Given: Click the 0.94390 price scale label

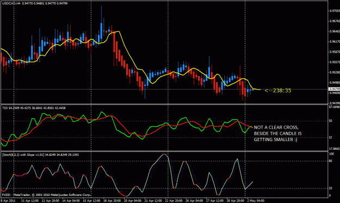Looking at the screenshot, I should [x=335, y=103].
